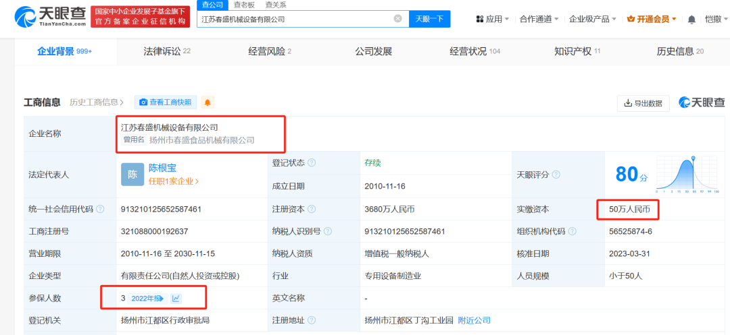Select the 公司发展 tab
The image size is (730, 335).
tap(373, 51)
